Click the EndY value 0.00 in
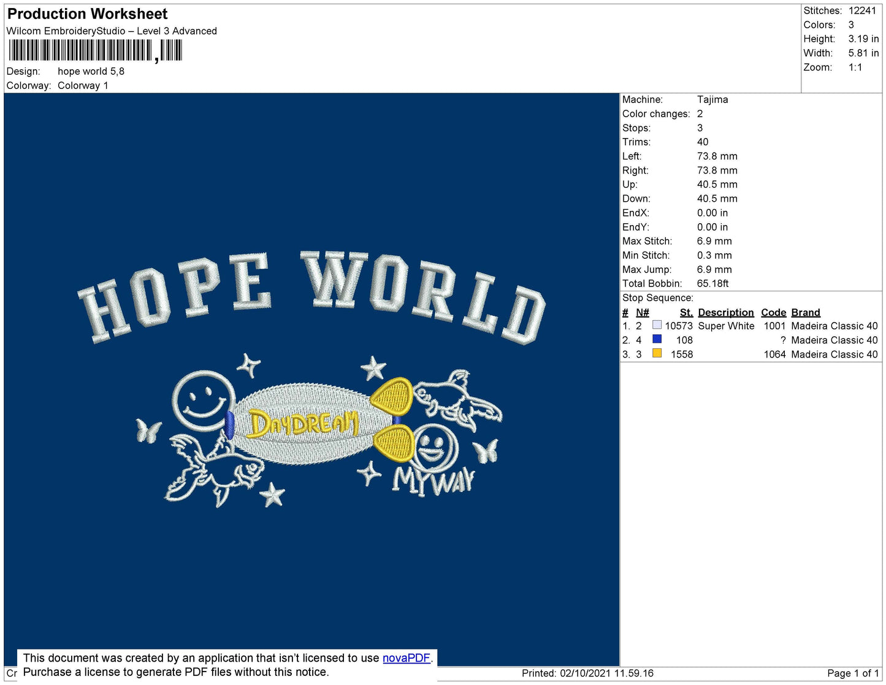The height and width of the screenshot is (685, 886). 712,226
